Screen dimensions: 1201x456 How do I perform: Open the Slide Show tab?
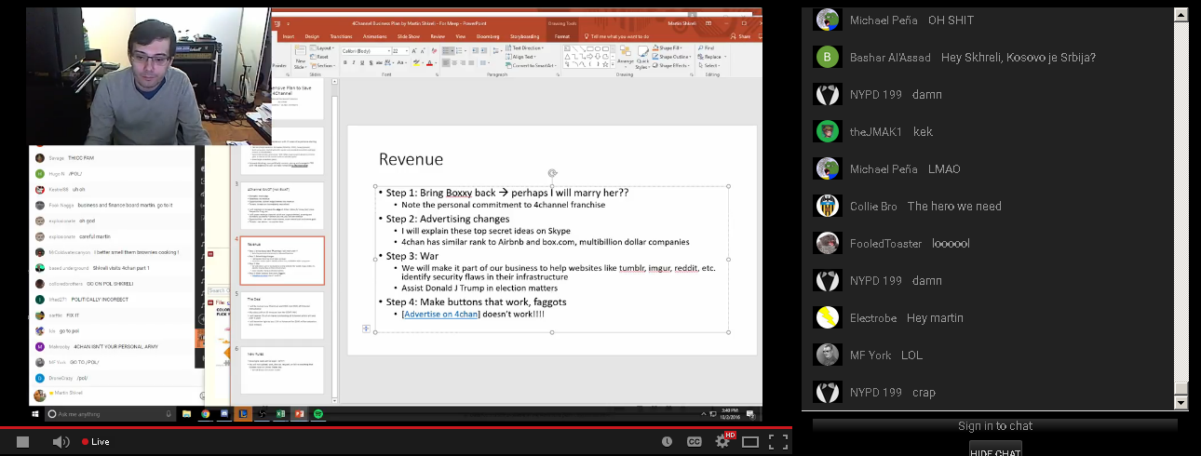click(x=409, y=36)
